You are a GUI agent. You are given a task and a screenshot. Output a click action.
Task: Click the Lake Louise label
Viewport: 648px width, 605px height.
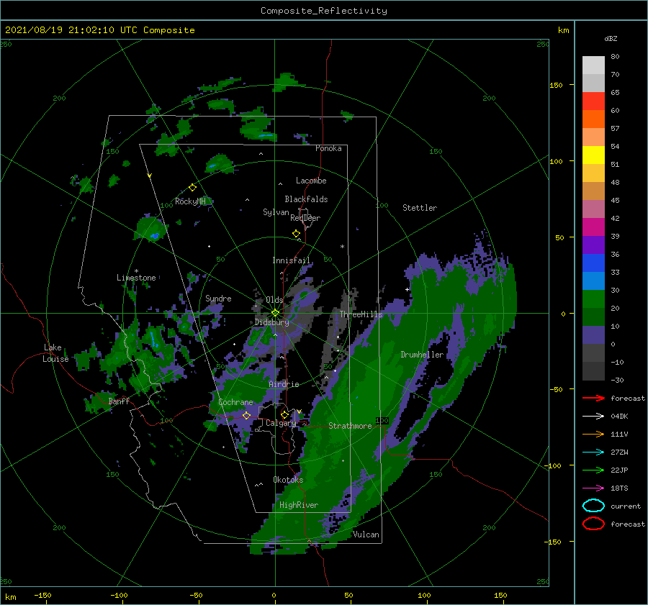(55, 353)
